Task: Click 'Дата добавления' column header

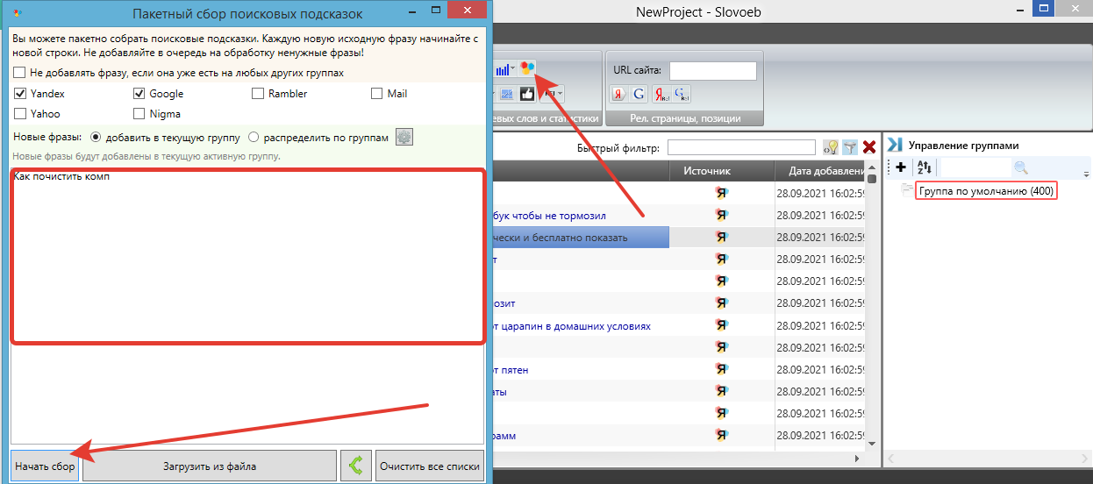Action: click(820, 171)
